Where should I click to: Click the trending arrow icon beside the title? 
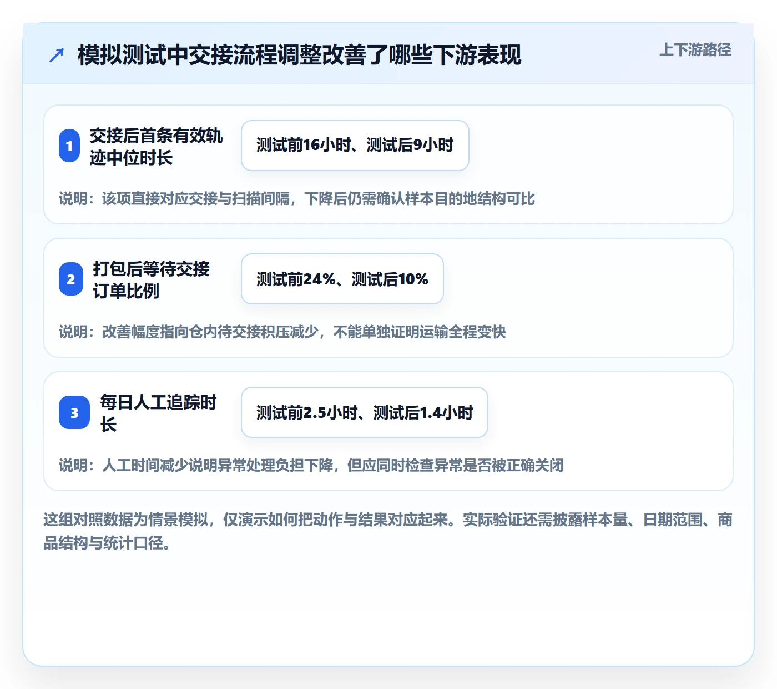click(x=57, y=55)
